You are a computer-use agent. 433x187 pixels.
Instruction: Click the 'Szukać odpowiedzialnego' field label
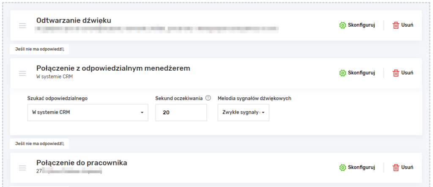coord(58,98)
